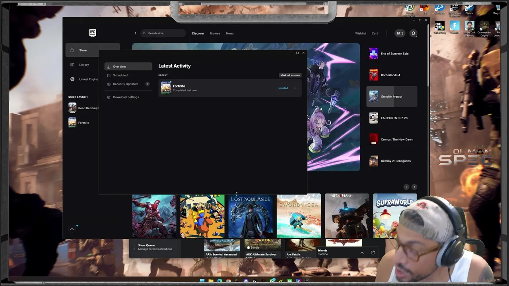Open ARK: Survival Ascended tile
This screenshot has height=286, width=509.
pos(222,249)
